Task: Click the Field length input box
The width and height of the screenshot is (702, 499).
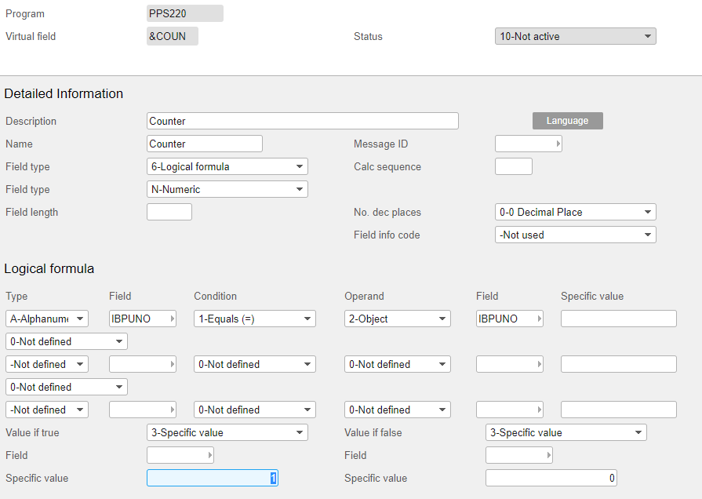Action: [x=169, y=212]
